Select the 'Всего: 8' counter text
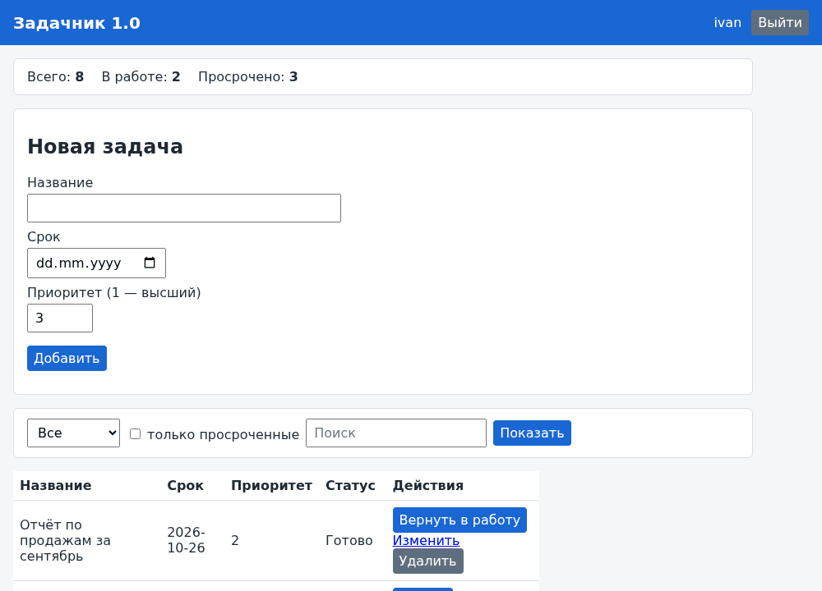This screenshot has width=822, height=591. tap(56, 77)
